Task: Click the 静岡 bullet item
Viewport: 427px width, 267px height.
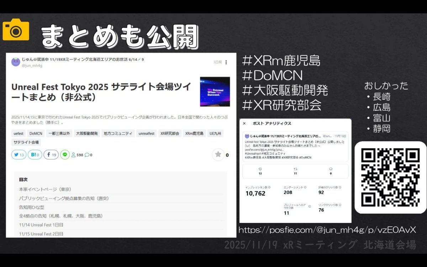Action: pos(381,129)
